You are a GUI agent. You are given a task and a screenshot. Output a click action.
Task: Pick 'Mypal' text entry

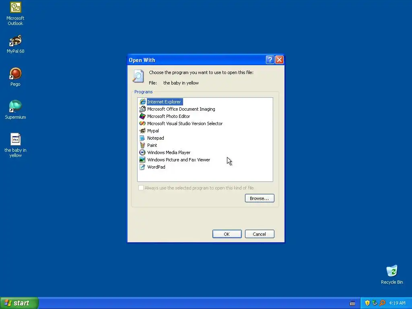(x=153, y=131)
